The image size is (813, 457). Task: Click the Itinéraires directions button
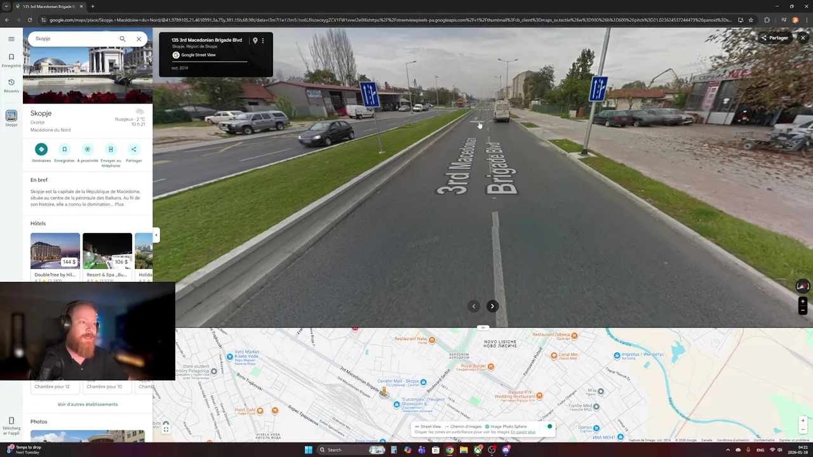[x=41, y=149]
